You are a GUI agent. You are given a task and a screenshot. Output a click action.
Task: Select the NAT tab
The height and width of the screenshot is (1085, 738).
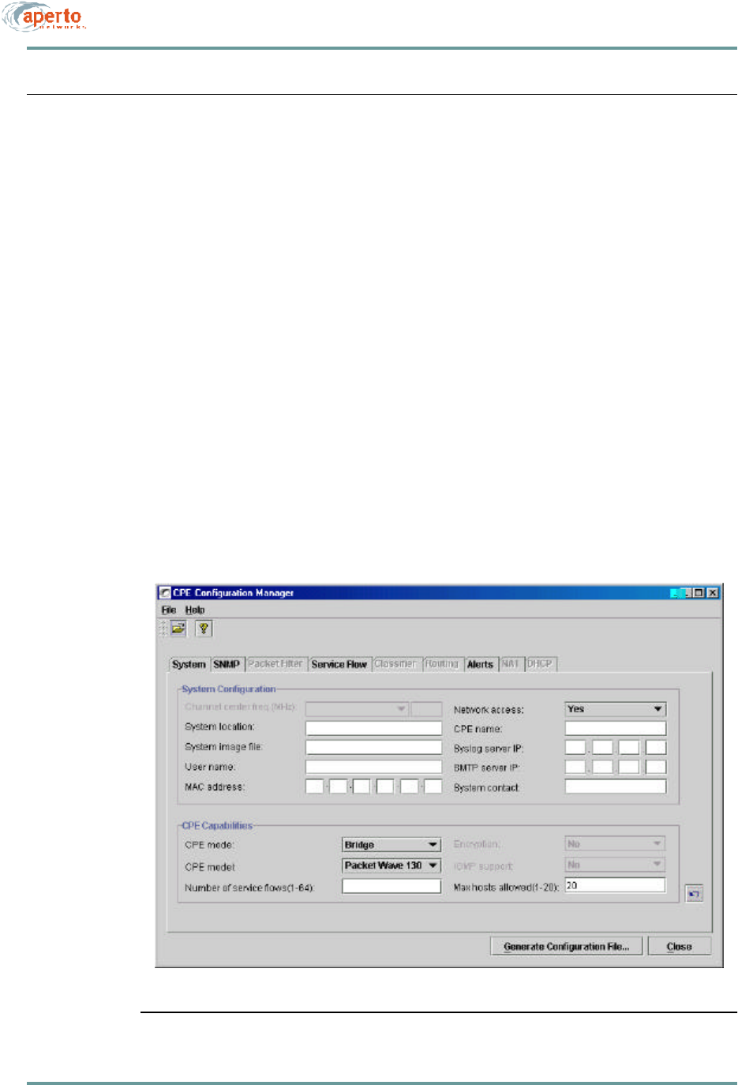(511, 665)
